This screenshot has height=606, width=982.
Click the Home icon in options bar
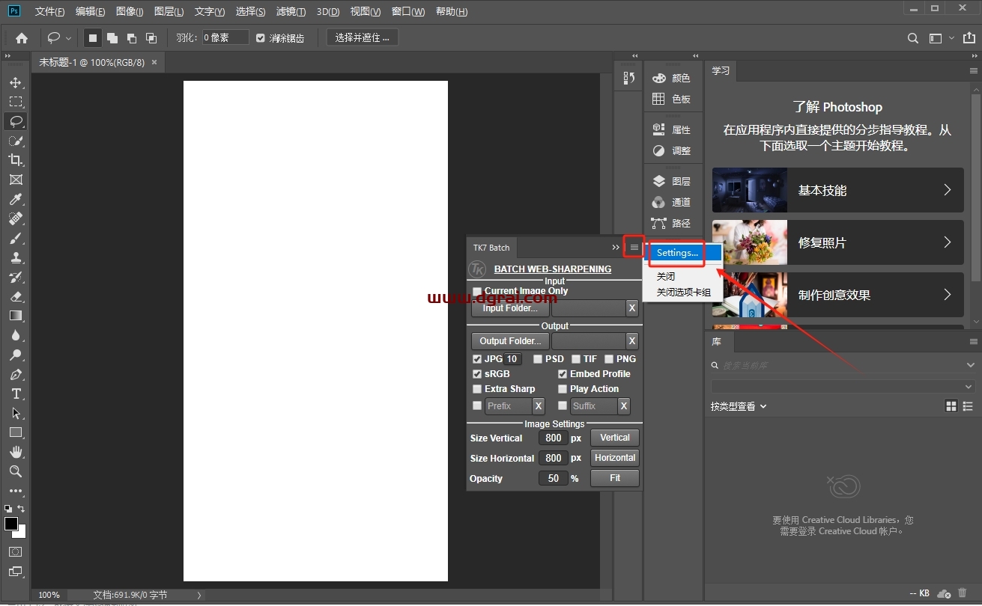pos(22,37)
